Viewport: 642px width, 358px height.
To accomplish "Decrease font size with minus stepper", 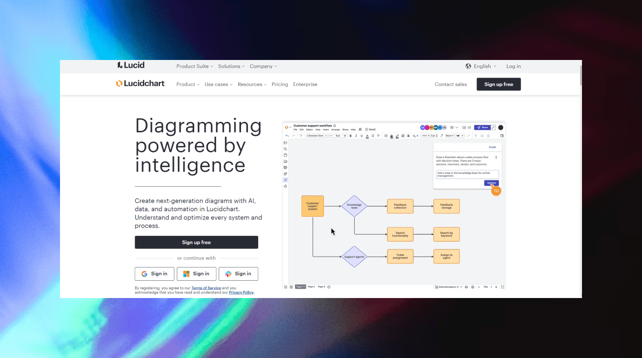I will coord(331,136).
